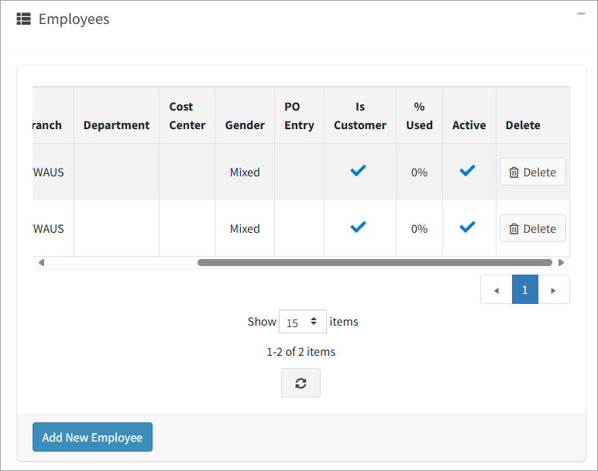
Task: Click the horizontal scrollbar thumb
Action: pyautogui.click(x=374, y=263)
